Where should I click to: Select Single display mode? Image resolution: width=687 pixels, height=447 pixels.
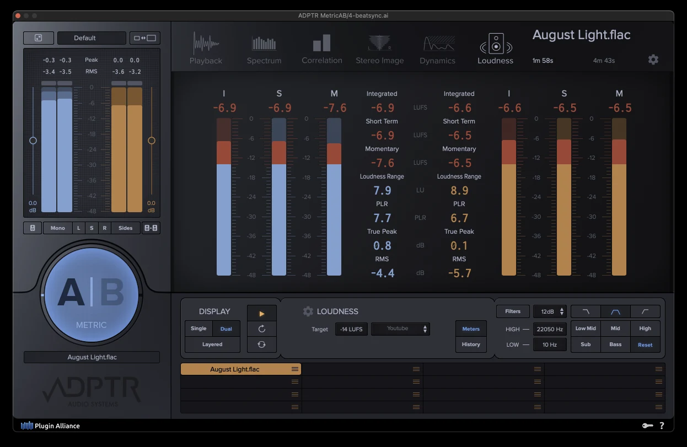pyautogui.click(x=198, y=328)
